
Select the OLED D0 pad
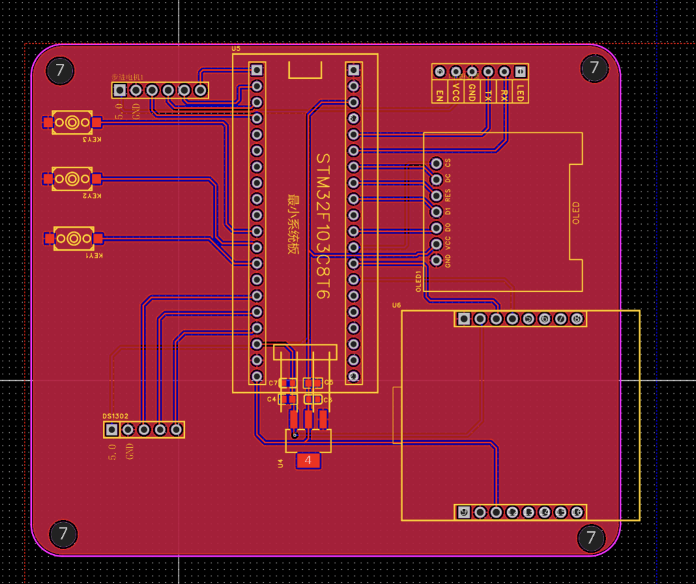pyautogui.click(x=436, y=228)
